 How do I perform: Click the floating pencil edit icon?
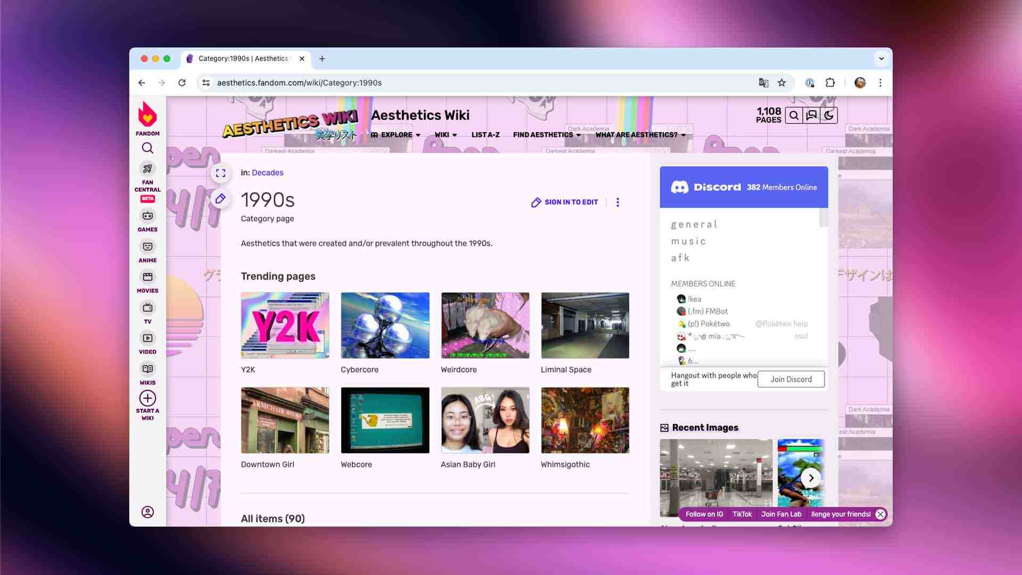tap(220, 199)
